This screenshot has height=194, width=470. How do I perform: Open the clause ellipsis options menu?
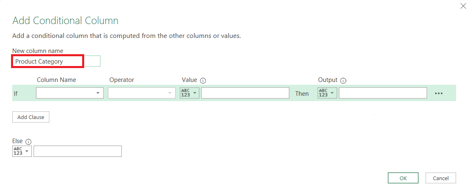tap(439, 93)
